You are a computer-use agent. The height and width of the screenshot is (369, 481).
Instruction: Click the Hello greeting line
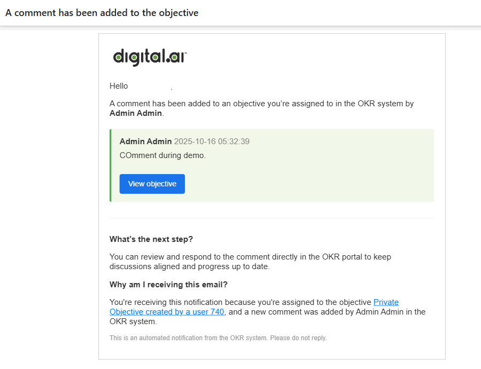pyautogui.click(x=119, y=86)
